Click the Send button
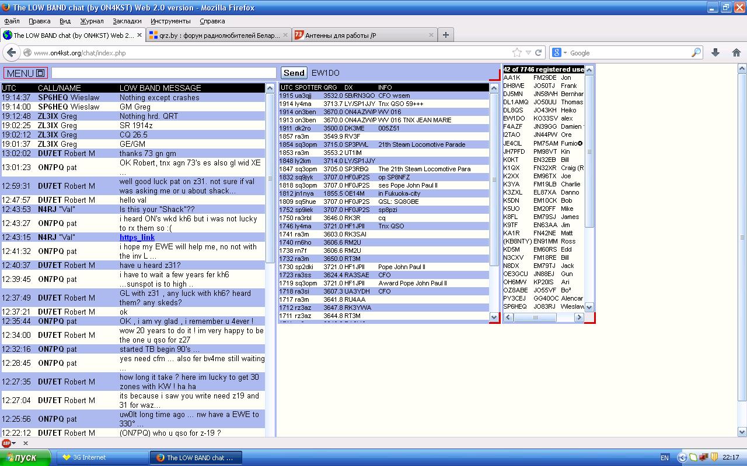747x466 pixels. 294,73
